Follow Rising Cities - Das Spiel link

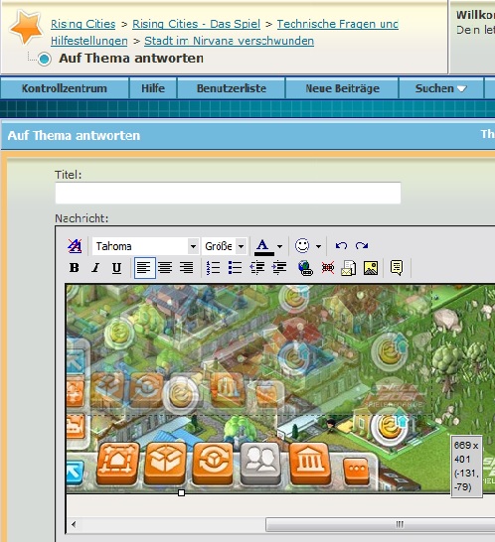tap(196, 24)
